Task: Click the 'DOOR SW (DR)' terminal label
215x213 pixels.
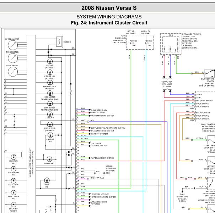Action: 203,119
